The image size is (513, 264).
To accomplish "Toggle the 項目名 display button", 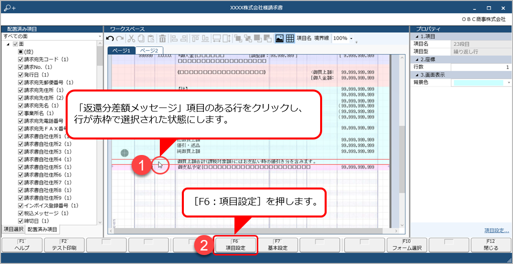I will point(304,38).
